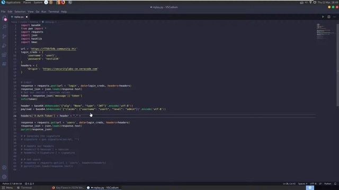Click the 'print(response_json)' line
This screenshot has height=190, width=339.
(37, 129)
